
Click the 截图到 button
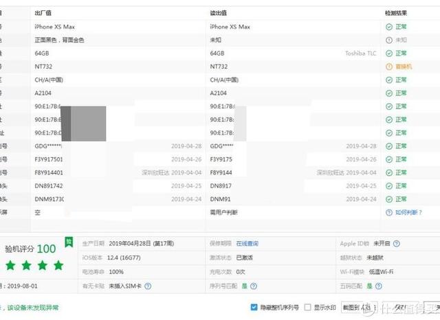click(x=359, y=308)
